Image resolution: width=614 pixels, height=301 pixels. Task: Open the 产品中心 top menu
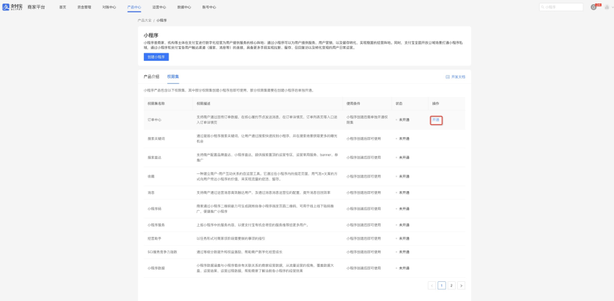[x=134, y=7]
